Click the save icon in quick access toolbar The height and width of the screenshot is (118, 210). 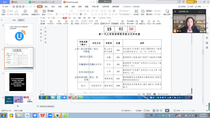click(14, 6)
